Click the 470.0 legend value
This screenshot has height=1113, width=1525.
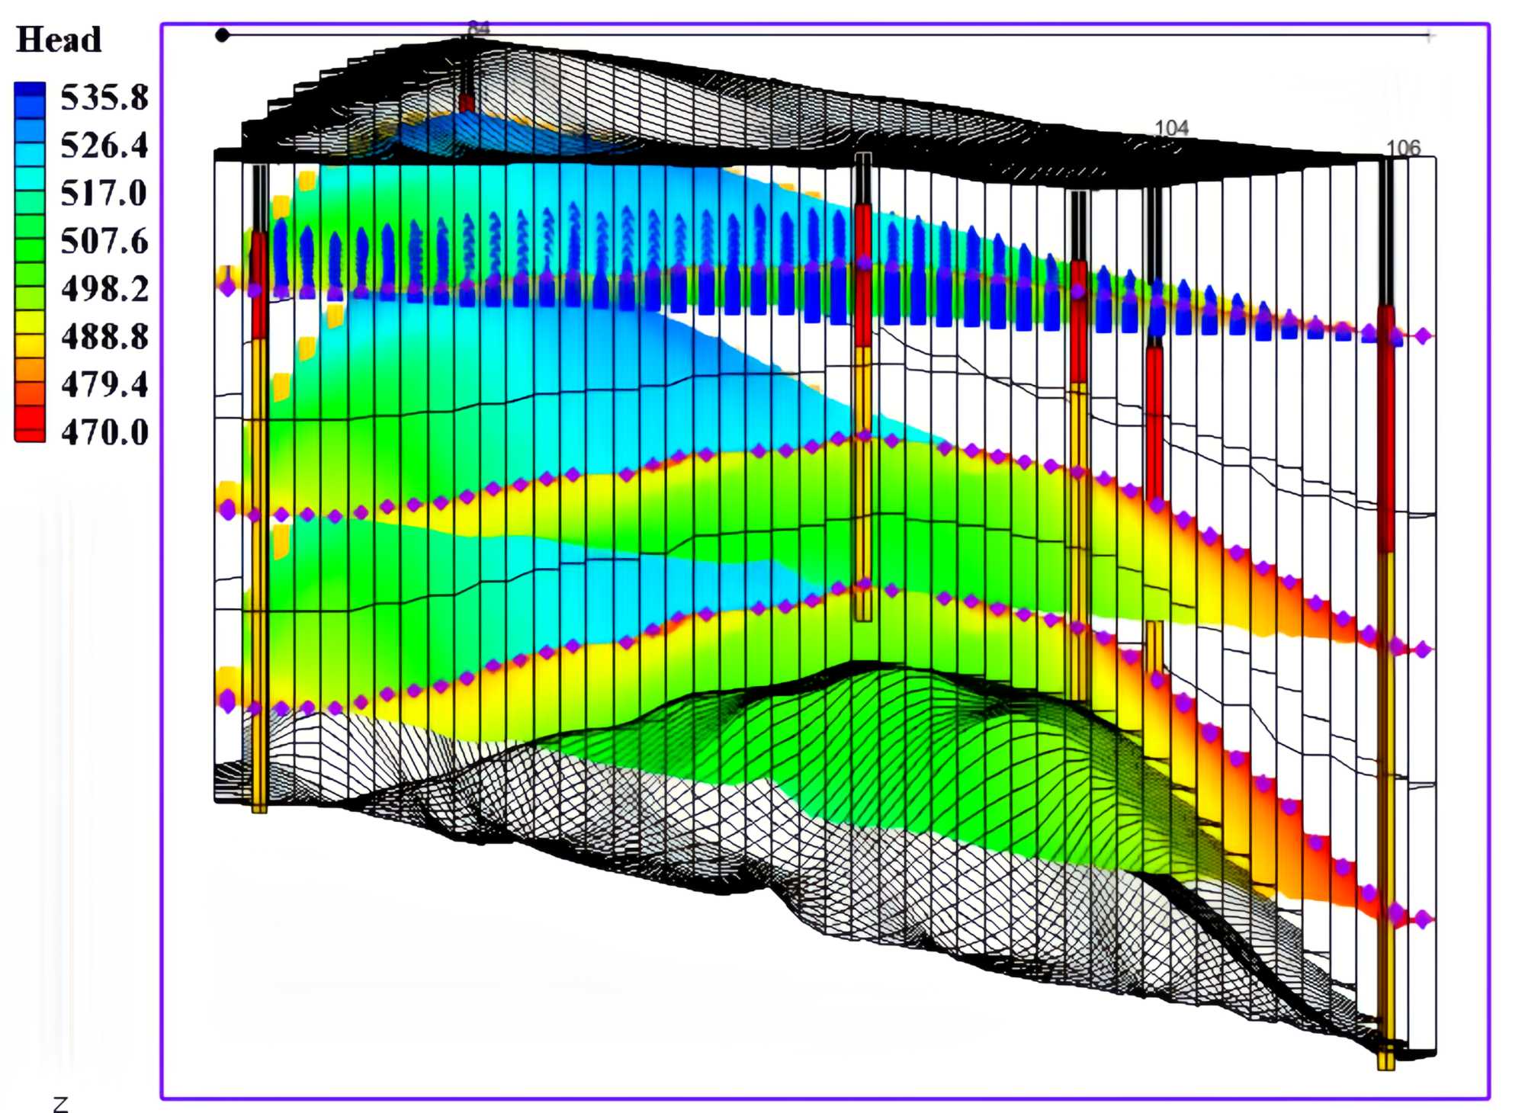pos(104,432)
